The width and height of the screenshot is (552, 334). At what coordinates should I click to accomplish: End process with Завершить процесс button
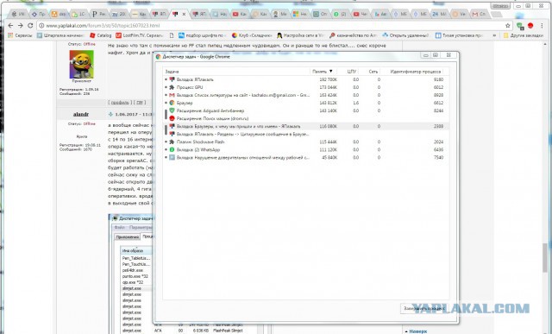coord(424,308)
